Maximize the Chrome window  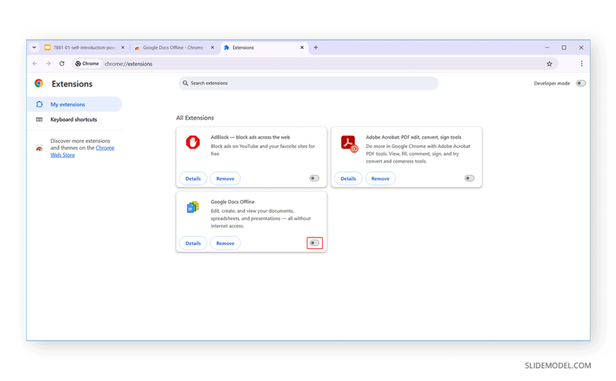(564, 47)
